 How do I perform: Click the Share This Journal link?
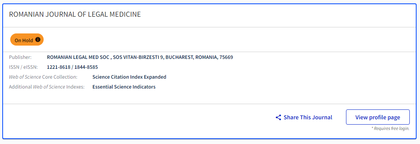(x=304, y=117)
